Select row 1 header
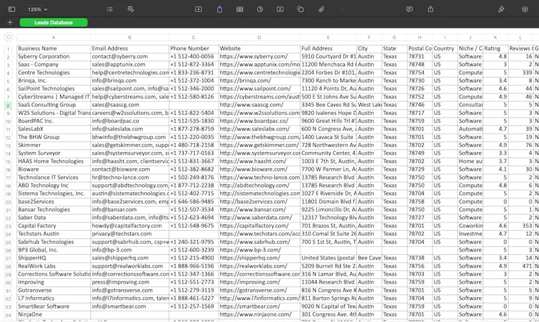This screenshot has height=322, width=539. (8, 49)
